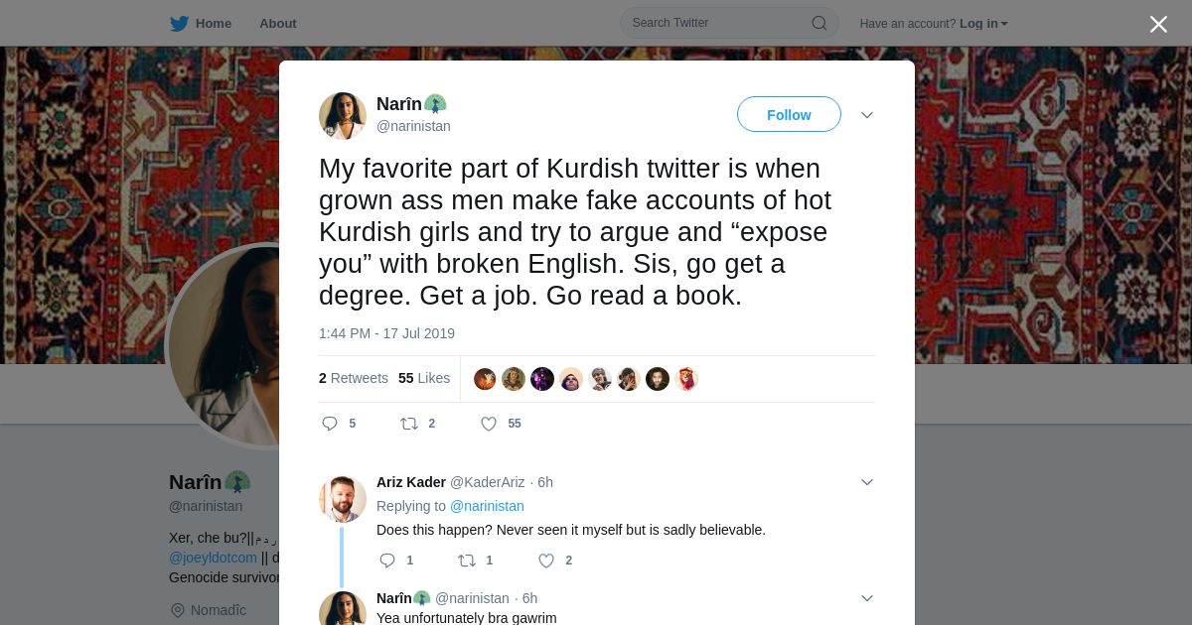Reply to Ariz Kader's comment
The height and width of the screenshot is (625, 1192).
point(387,561)
